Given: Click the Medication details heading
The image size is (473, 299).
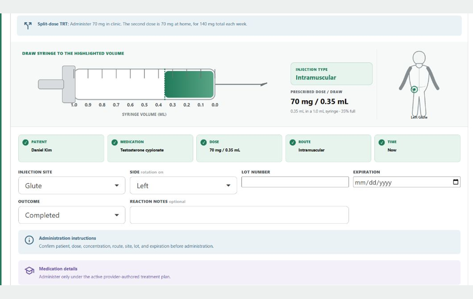Looking at the screenshot, I should click(58, 269).
